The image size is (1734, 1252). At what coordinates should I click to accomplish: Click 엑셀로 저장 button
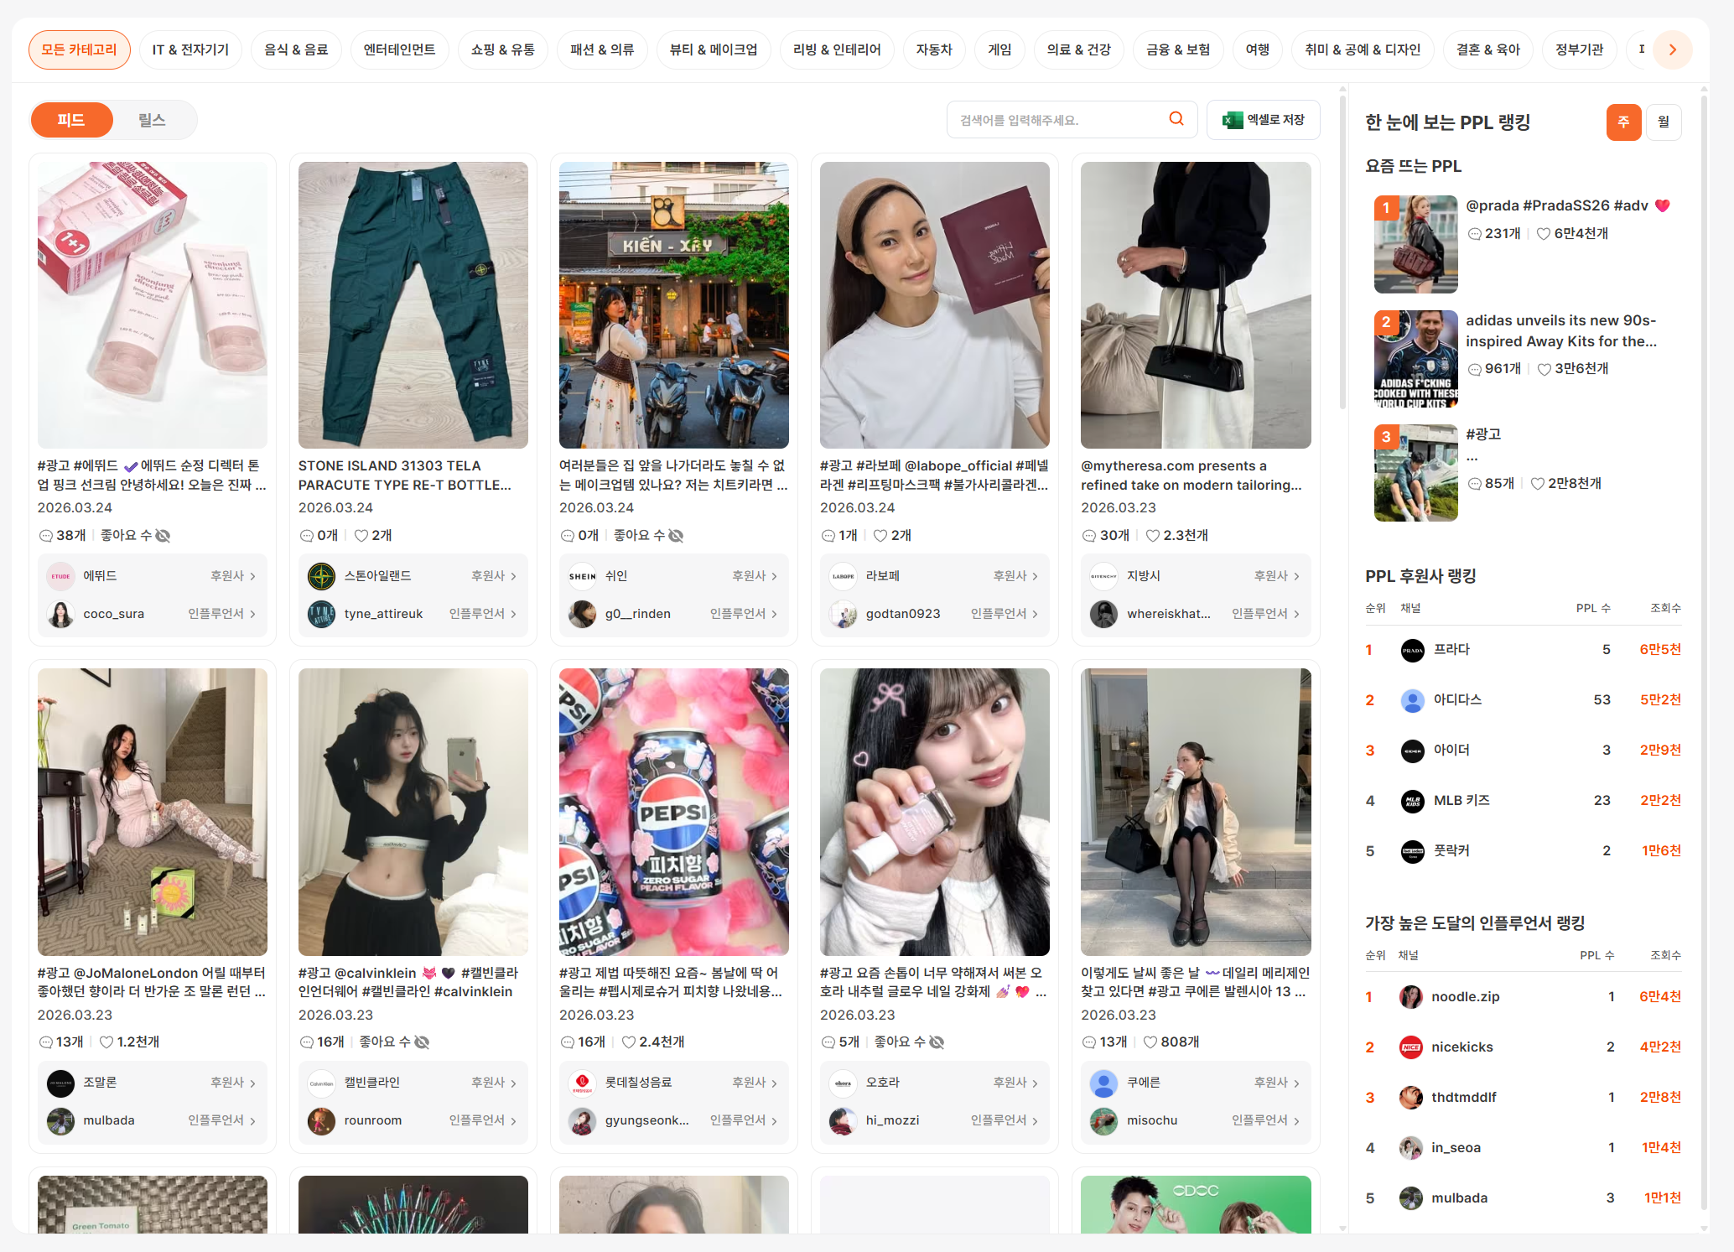pyautogui.click(x=1263, y=120)
